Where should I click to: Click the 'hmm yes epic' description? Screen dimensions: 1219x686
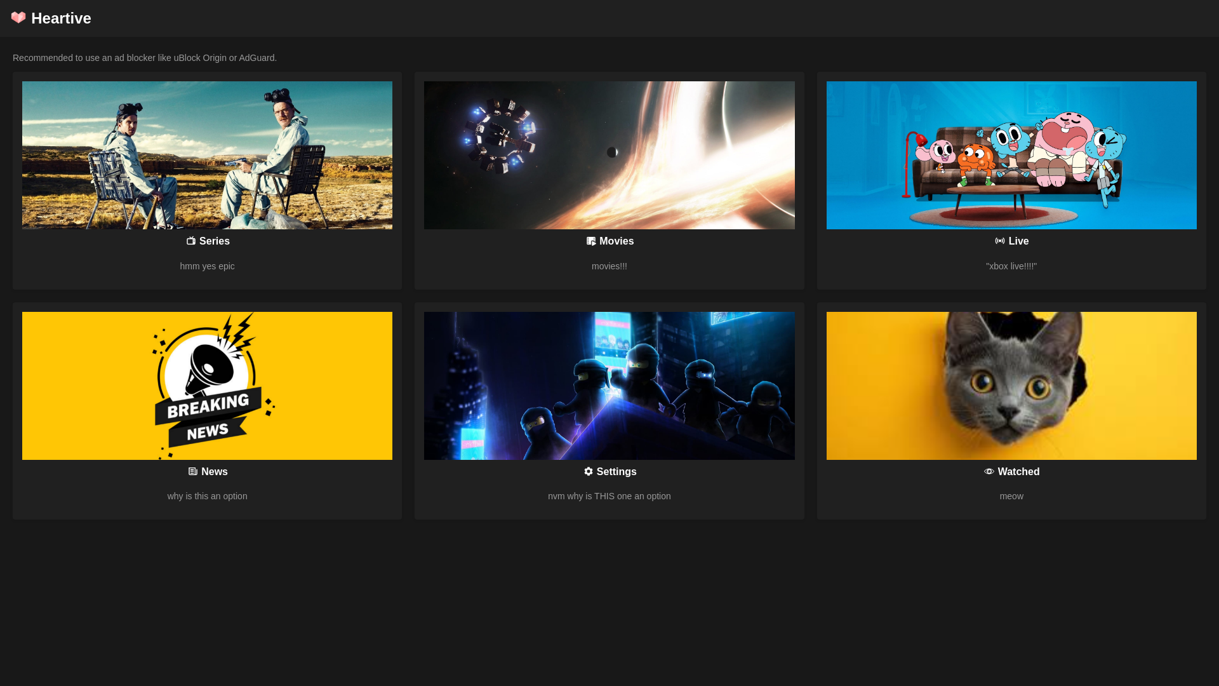pos(207,266)
